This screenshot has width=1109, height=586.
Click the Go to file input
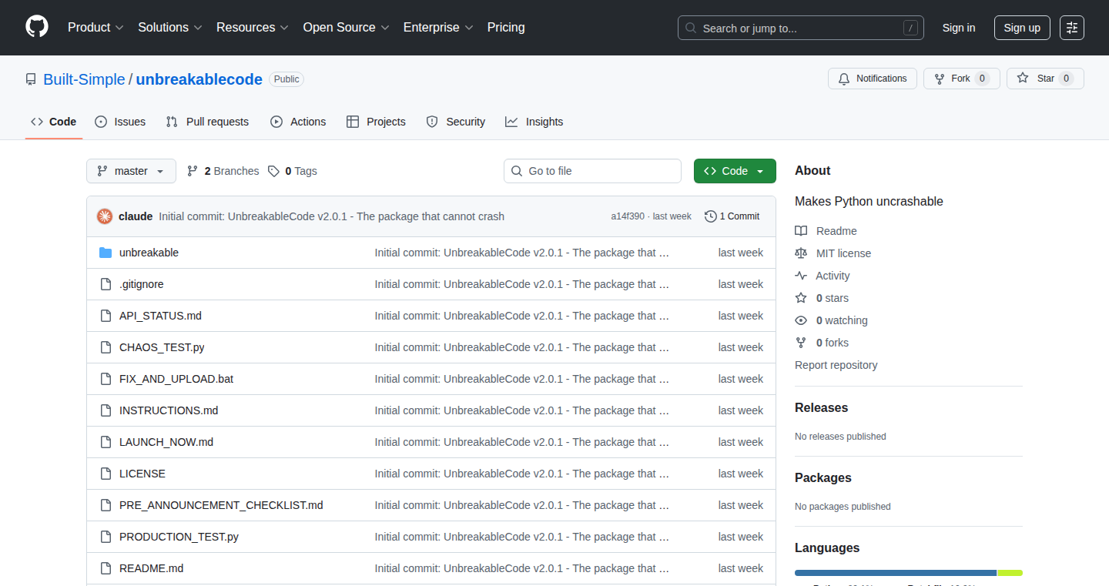point(592,171)
